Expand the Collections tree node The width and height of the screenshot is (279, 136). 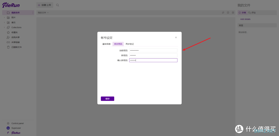pyautogui.click(x=4, y=27)
